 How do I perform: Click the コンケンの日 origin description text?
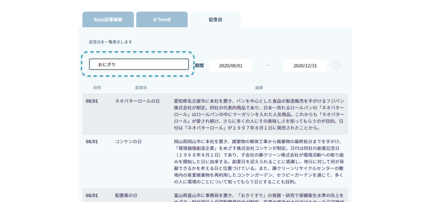pos(259,162)
